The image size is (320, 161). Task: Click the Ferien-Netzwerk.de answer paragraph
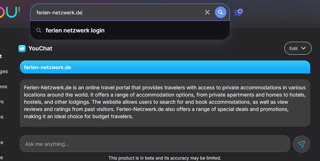165,102
